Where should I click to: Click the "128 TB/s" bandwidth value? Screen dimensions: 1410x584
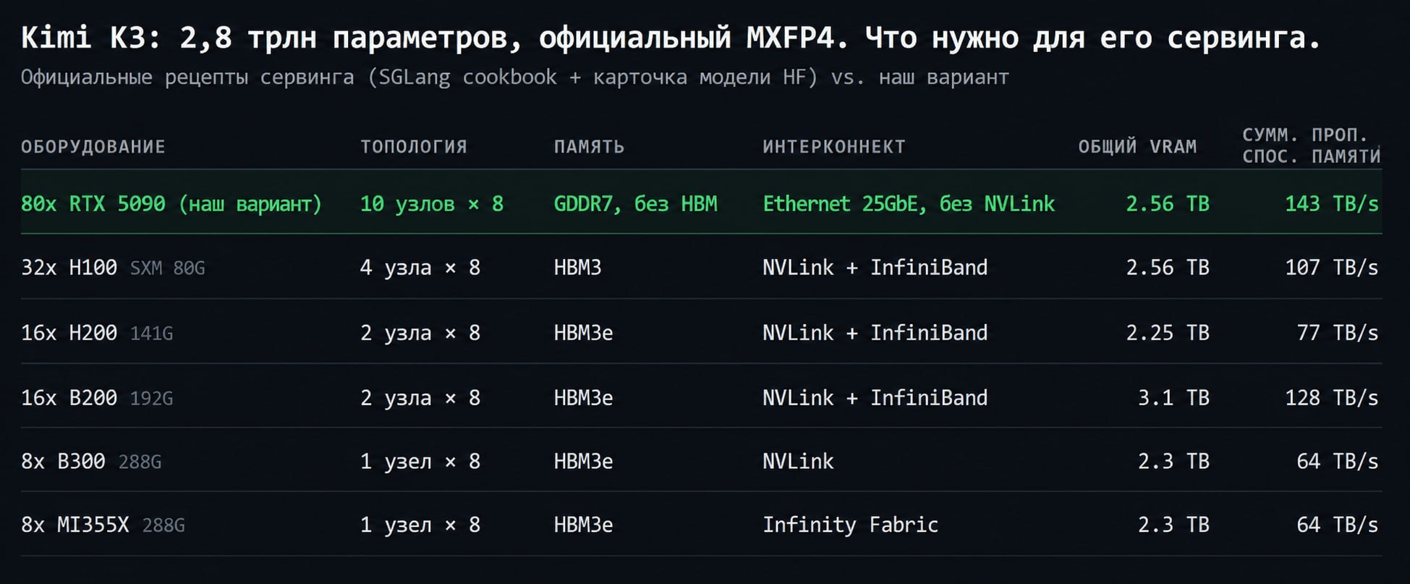1332,398
